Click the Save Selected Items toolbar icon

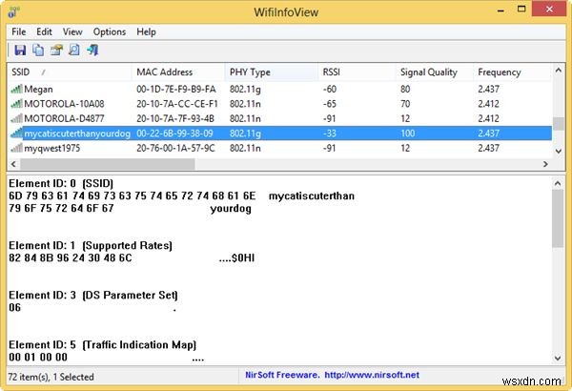click(x=20, y=50)
